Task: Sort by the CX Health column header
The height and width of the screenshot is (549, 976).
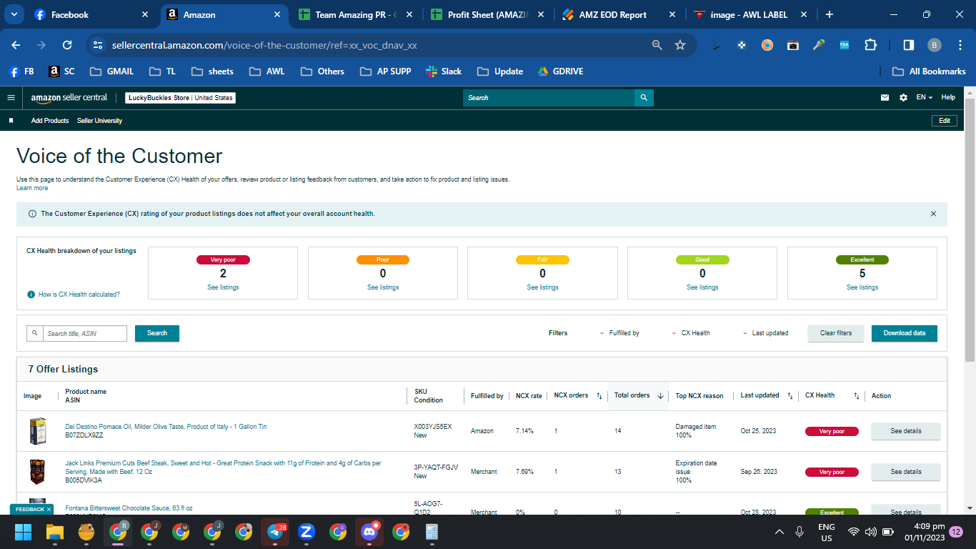Action: tap(856, 396)
